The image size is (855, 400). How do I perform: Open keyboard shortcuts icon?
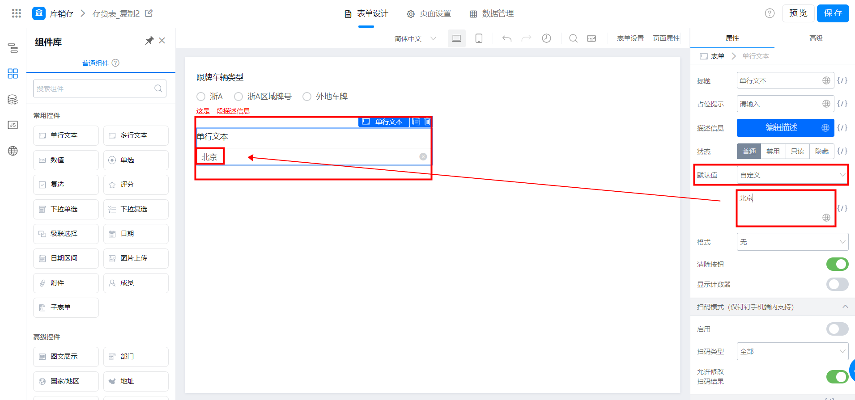[591, 38]
